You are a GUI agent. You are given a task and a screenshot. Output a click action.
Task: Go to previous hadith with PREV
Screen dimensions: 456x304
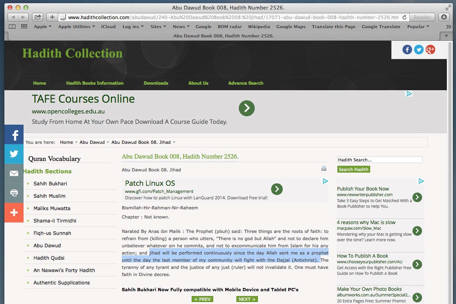[202, 299]
